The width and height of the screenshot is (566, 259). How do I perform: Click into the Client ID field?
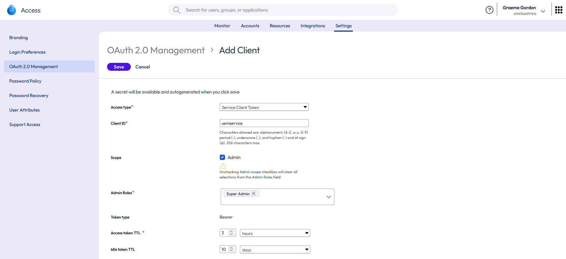coord(264,123)
